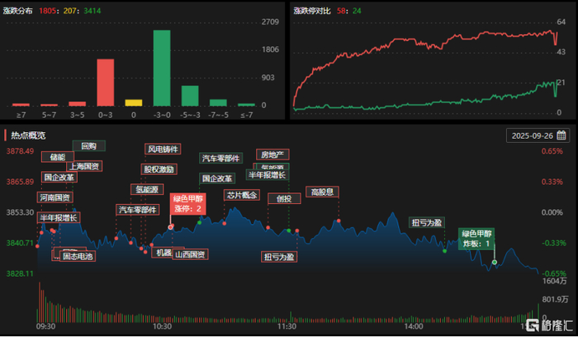Click the 河南国资 hotspot label

[x=55, y=197]
